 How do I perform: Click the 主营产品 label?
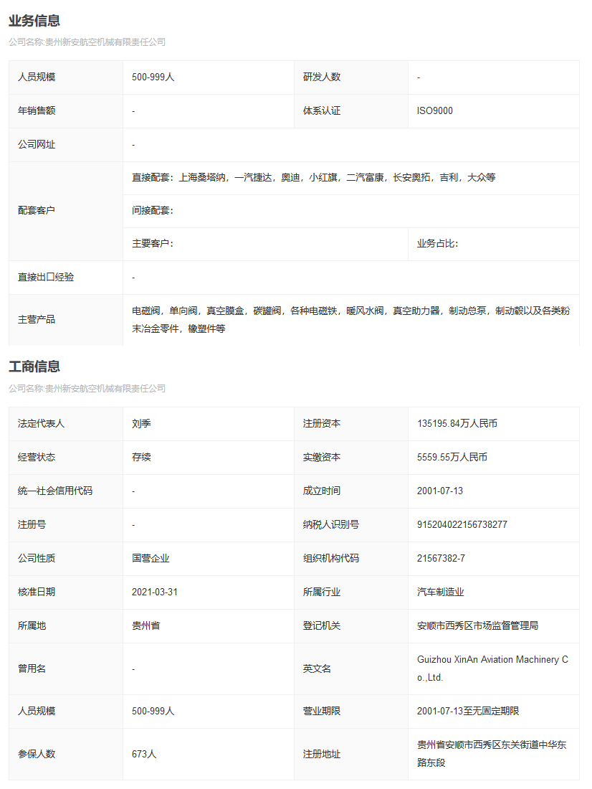click(x=37, y=320)
